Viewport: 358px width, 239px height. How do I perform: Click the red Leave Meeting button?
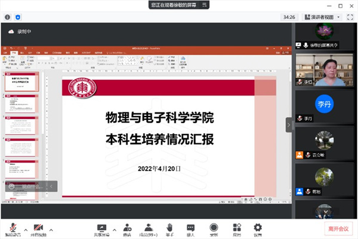coord(338,229)
